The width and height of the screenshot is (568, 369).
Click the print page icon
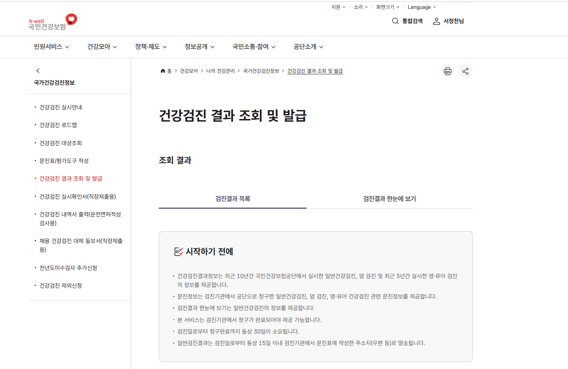[448, 71]
